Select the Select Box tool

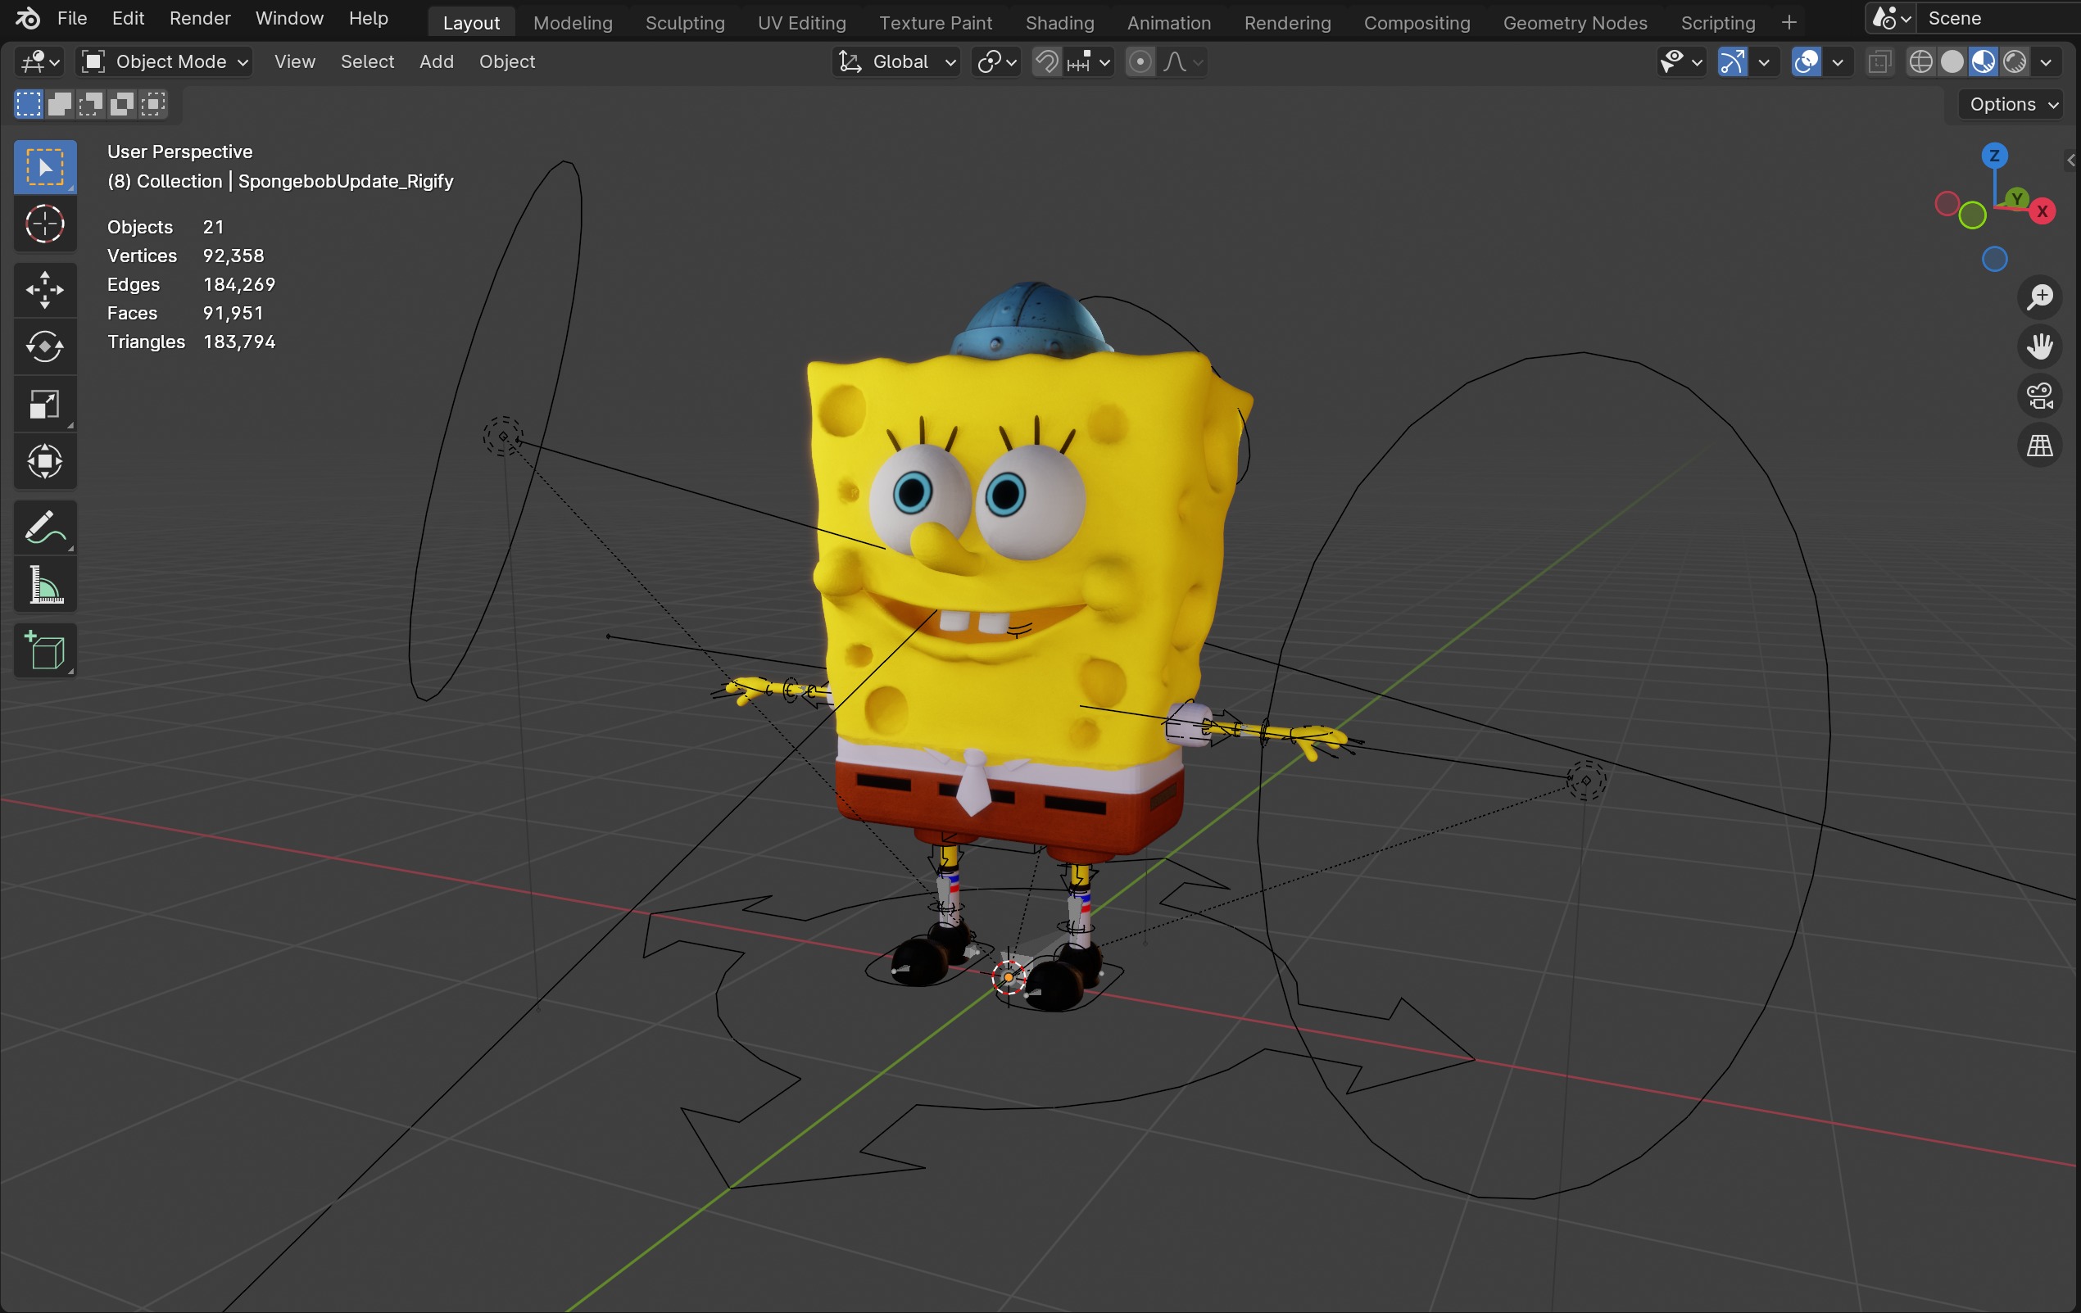pos(45,167)
